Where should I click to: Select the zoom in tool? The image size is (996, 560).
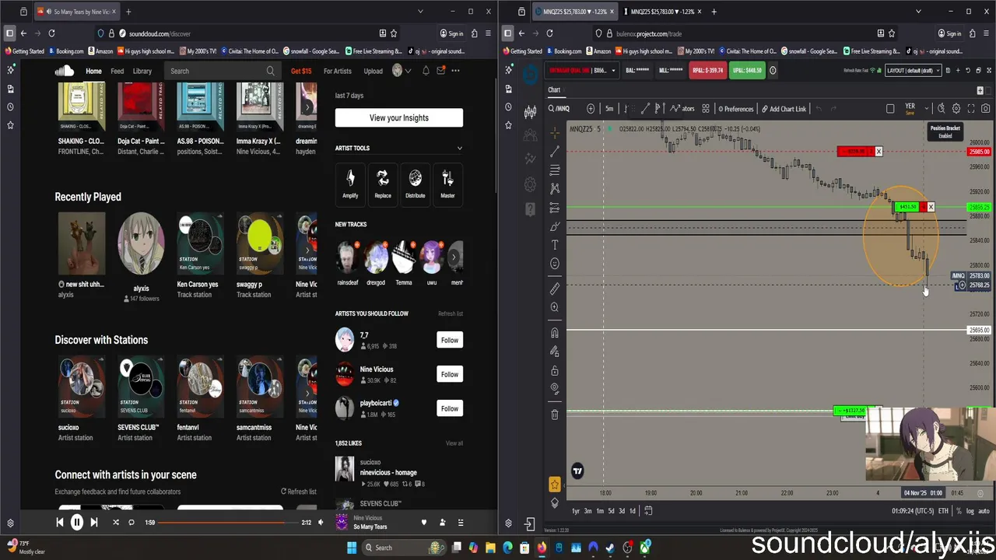[x=554, y=307]
